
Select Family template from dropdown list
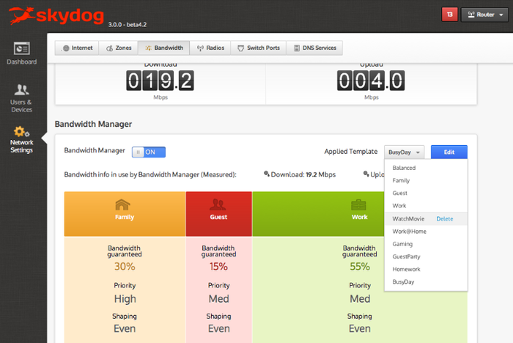point(426,180)
